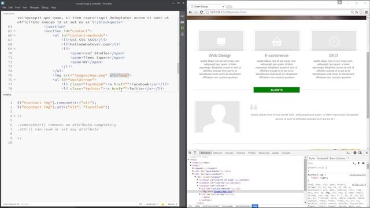Image resolution: width=370 pixels, height=208 pixels.
Task: Expand the head node in DevTools tree
Action: click(x=191, y=162)
